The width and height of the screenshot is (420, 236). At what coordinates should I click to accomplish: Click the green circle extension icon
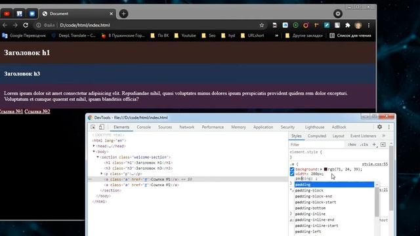click(295, 25)
